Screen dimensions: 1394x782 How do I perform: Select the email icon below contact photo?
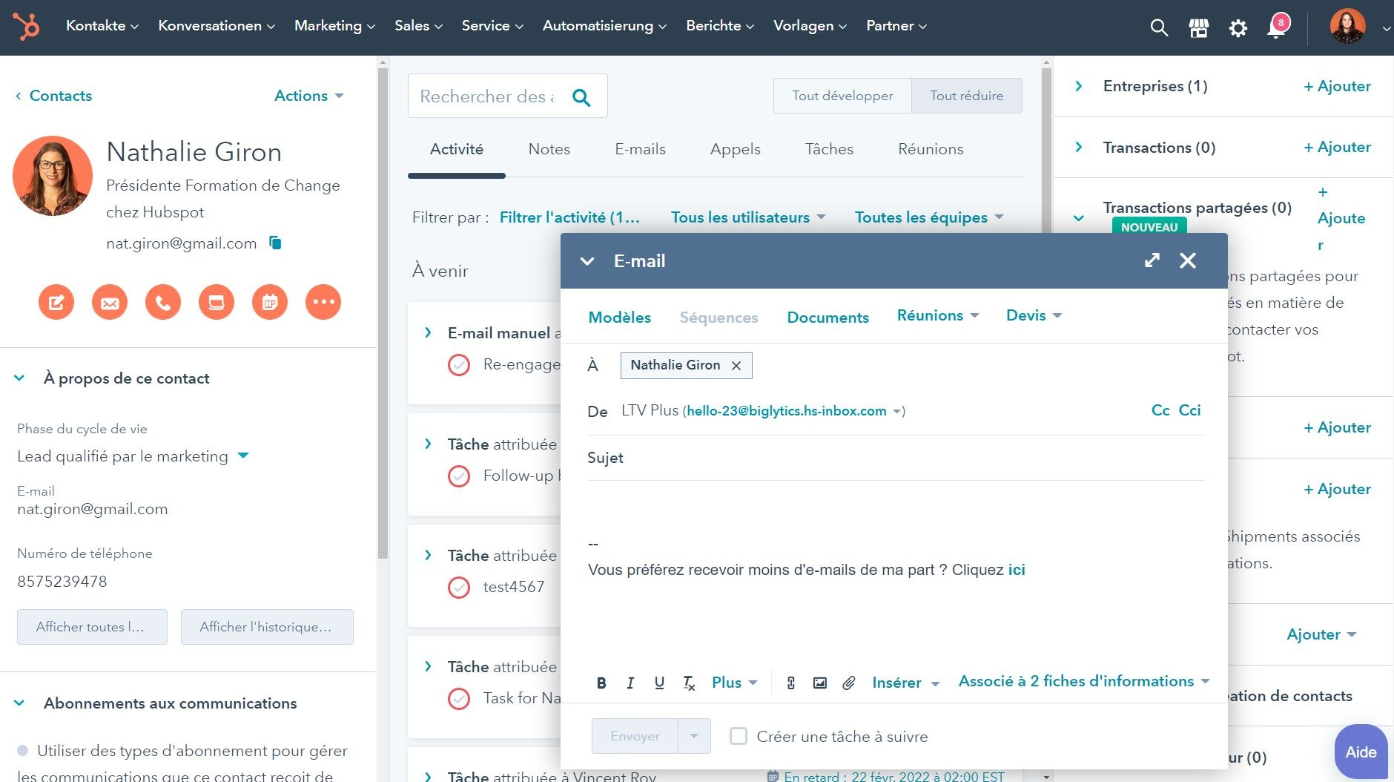pyautogui.click(x=110, y=302)
